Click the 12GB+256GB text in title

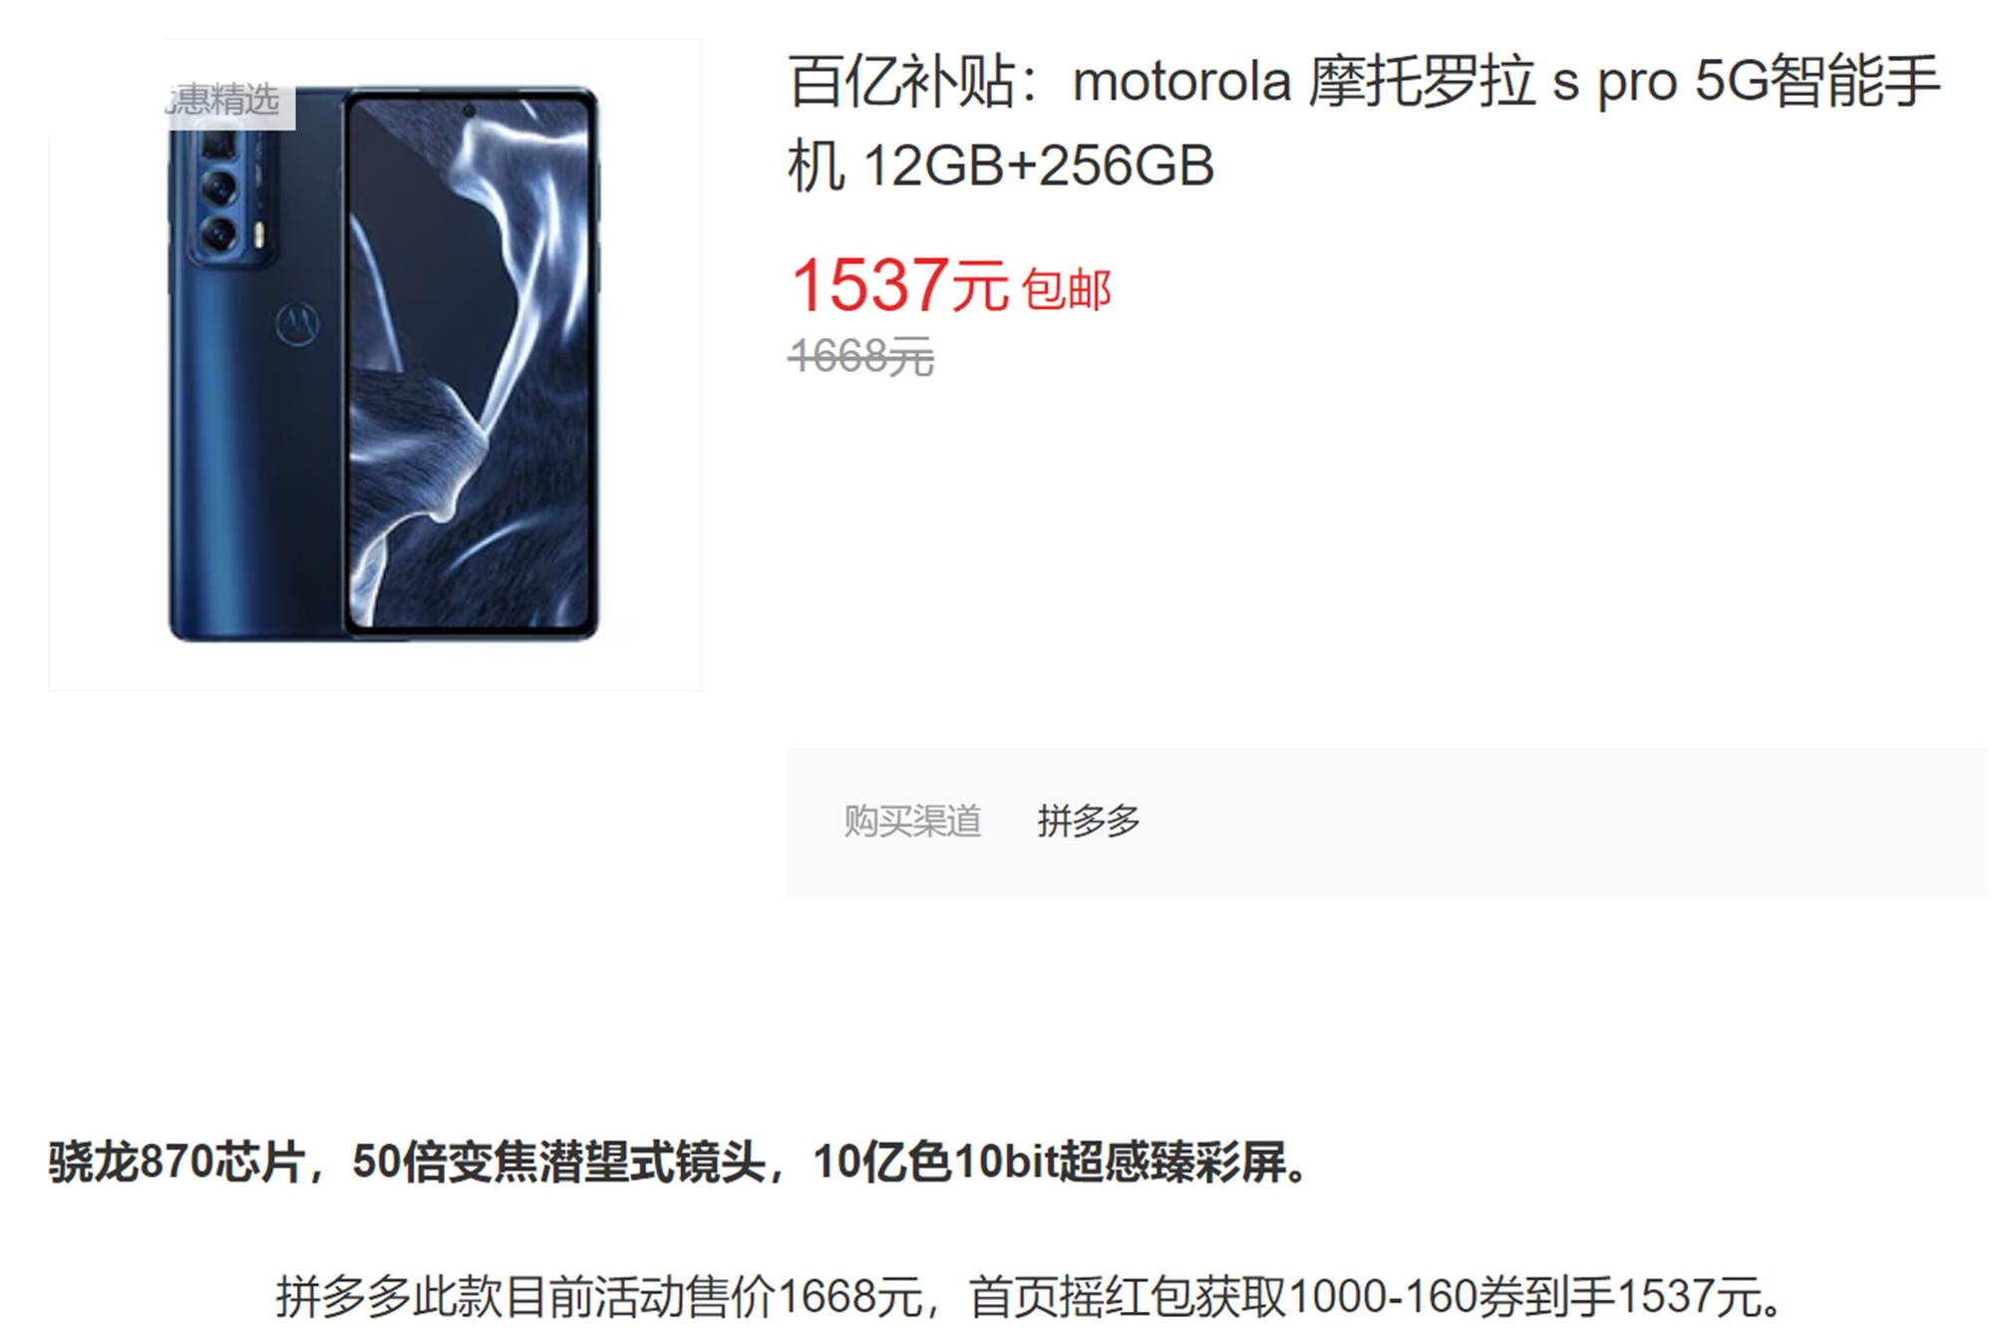point(1039,166)
